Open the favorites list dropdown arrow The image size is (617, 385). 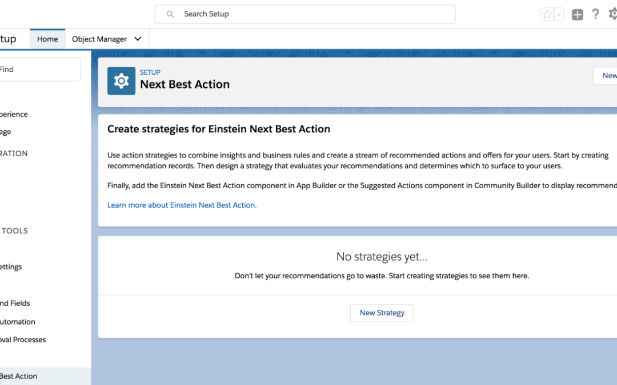click(559, 15)
